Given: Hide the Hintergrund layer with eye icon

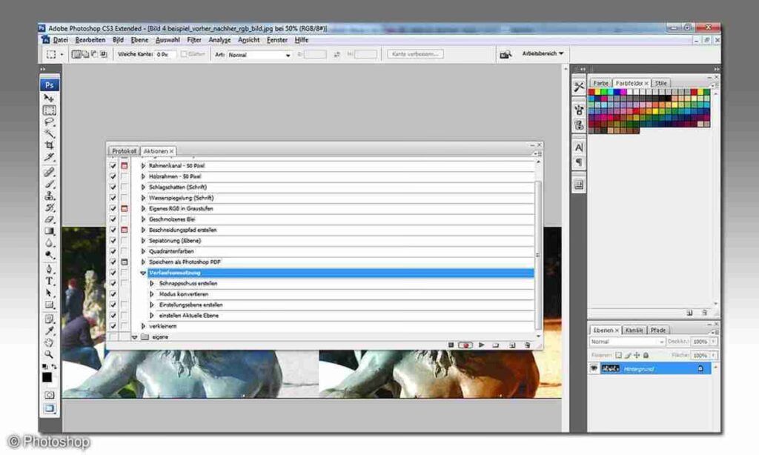Looking at the screenshot, I should tap(594, 368).
